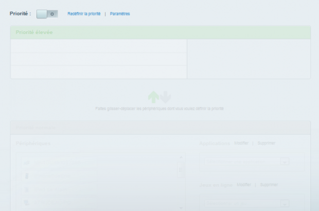The height and width of the screenshot is (211, 319).
Task: Select the fourth device icon in Périphériques
Action: [x=26, y=202]
